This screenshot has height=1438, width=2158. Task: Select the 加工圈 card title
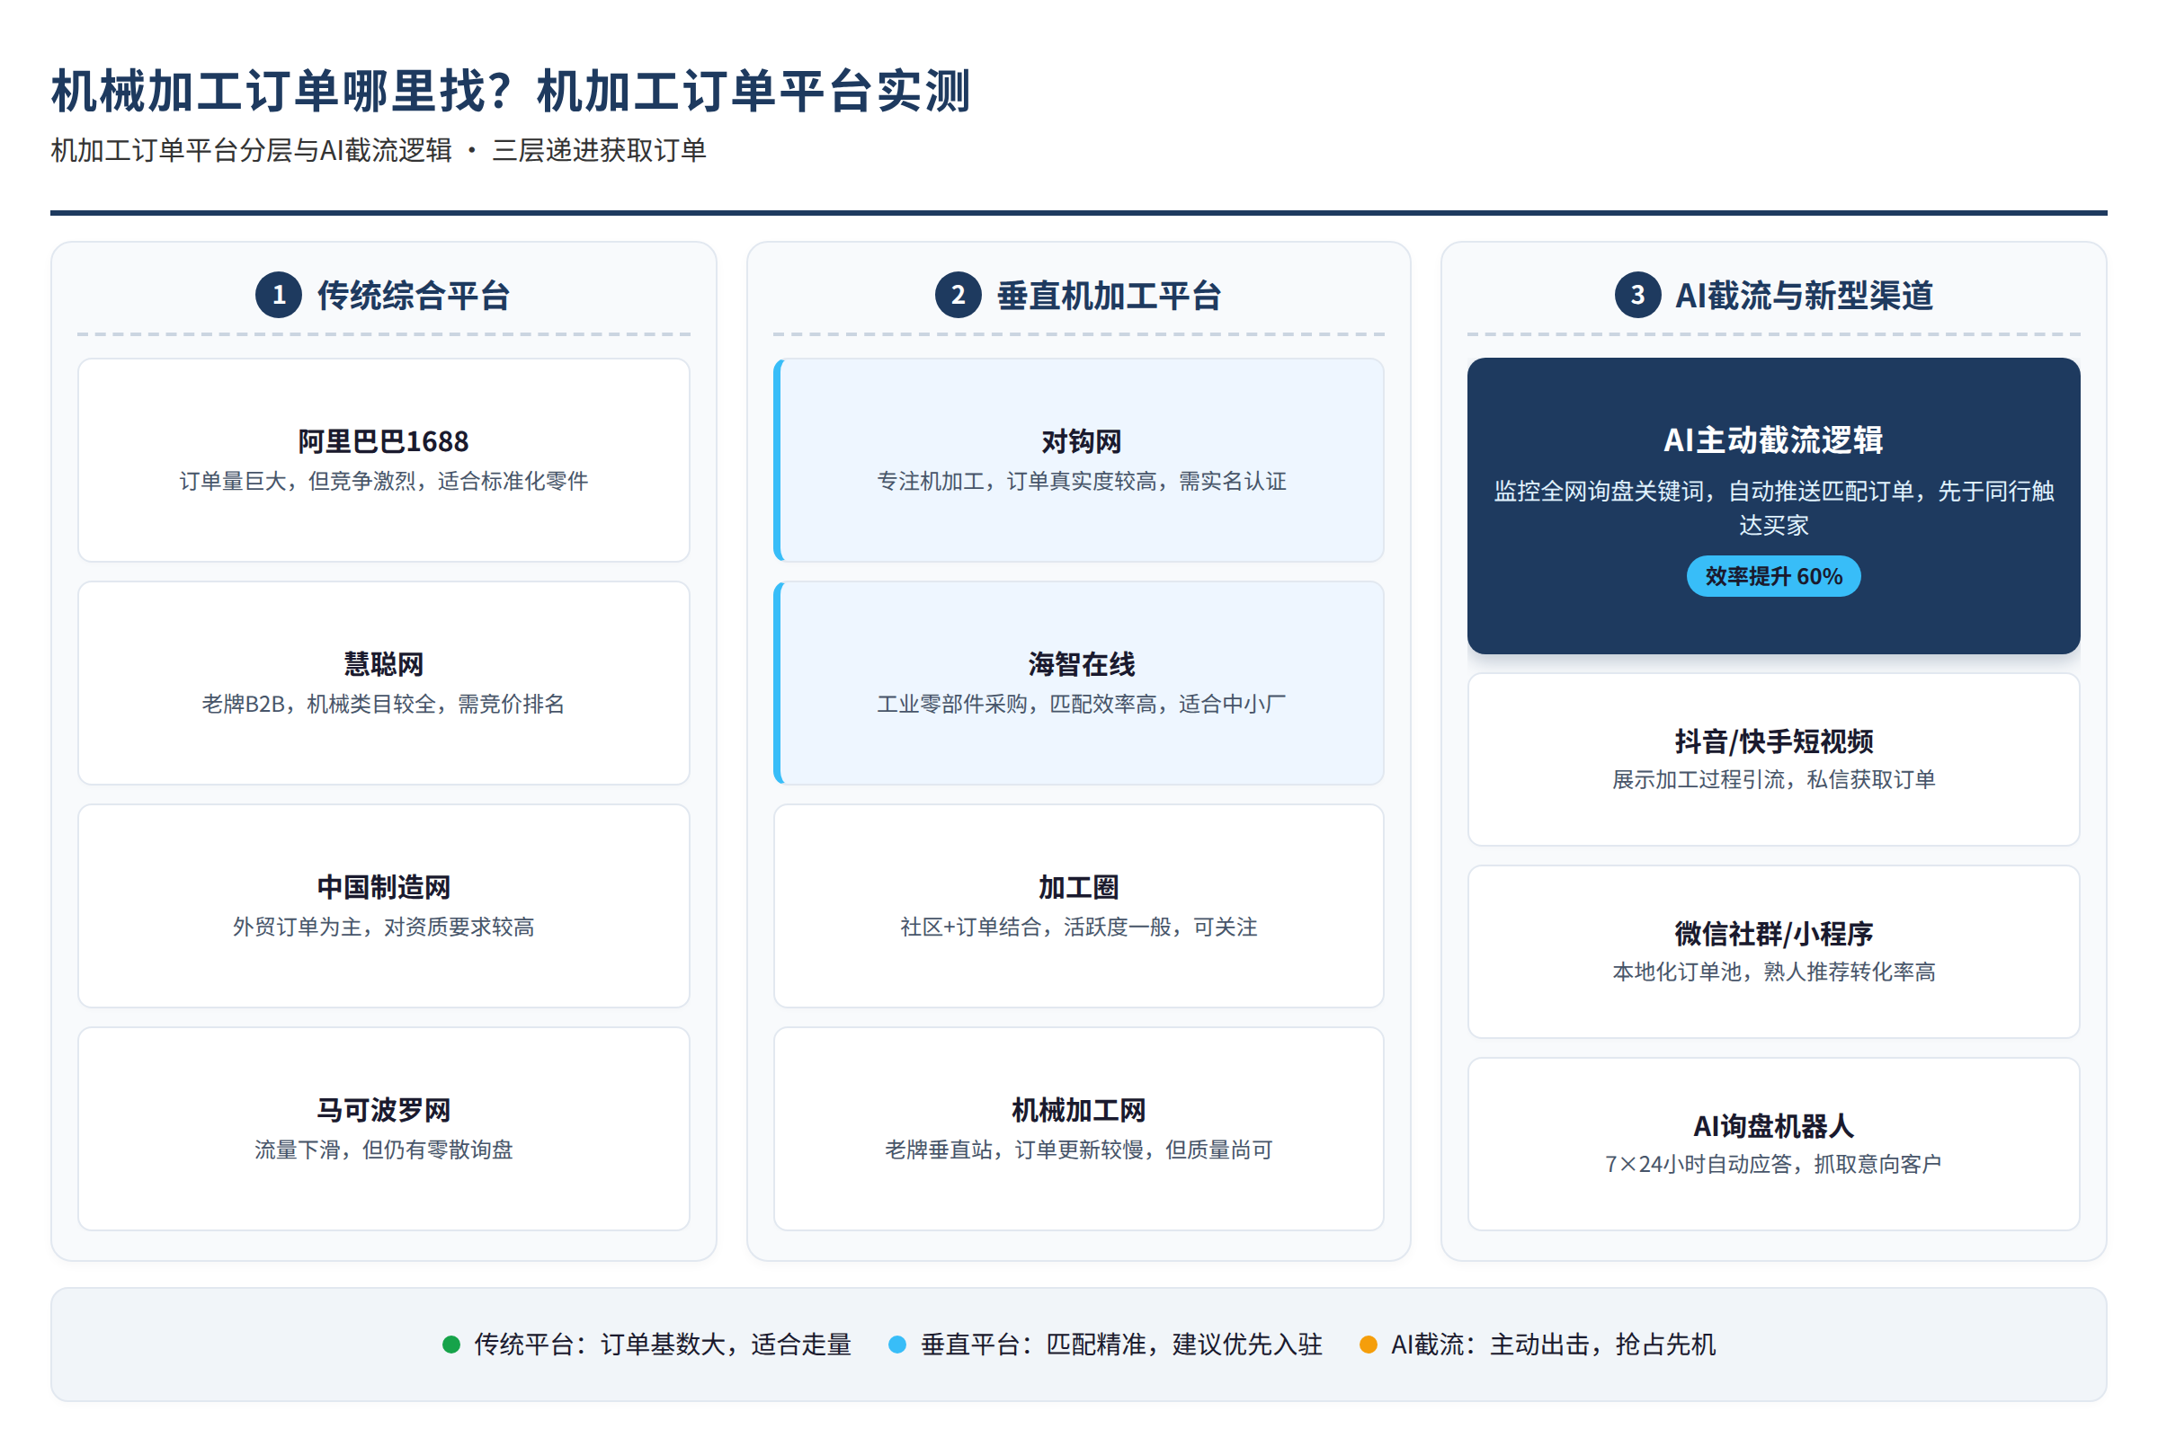coord(1078,888)
